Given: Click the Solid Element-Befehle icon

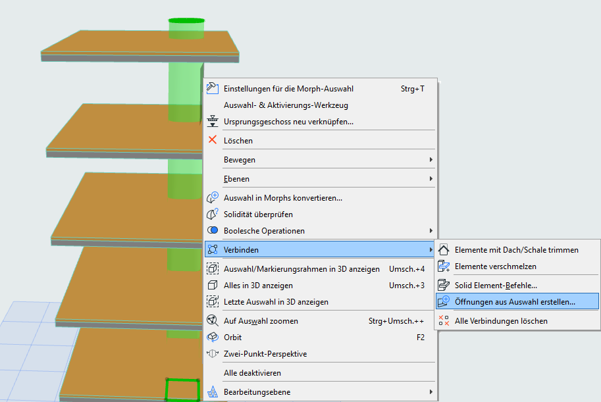Looking at the screenshot, I should pos(444,285).
